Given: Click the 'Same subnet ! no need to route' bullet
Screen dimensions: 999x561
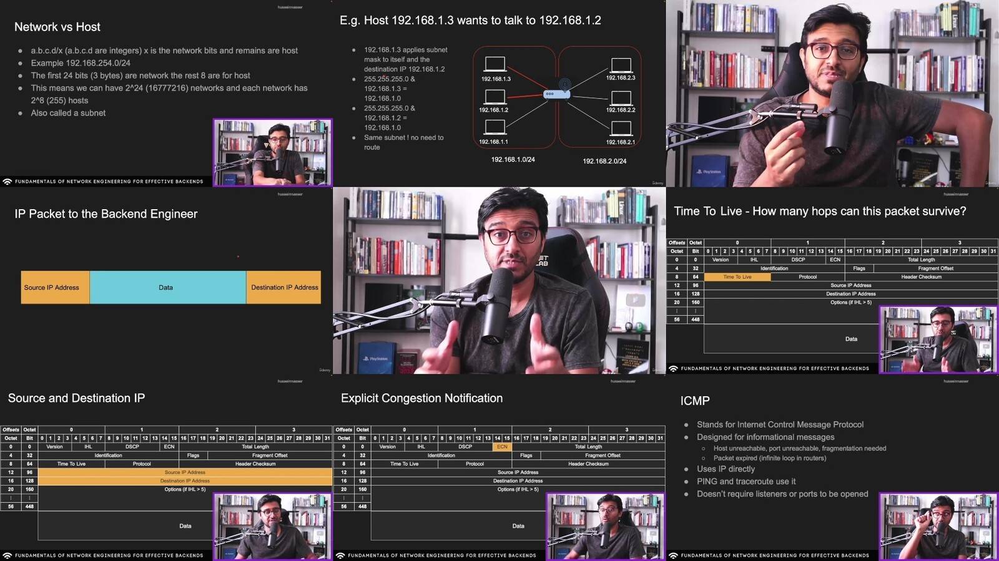Looking at the screenshot, I should pyautogui.click(x=404, y=142).
